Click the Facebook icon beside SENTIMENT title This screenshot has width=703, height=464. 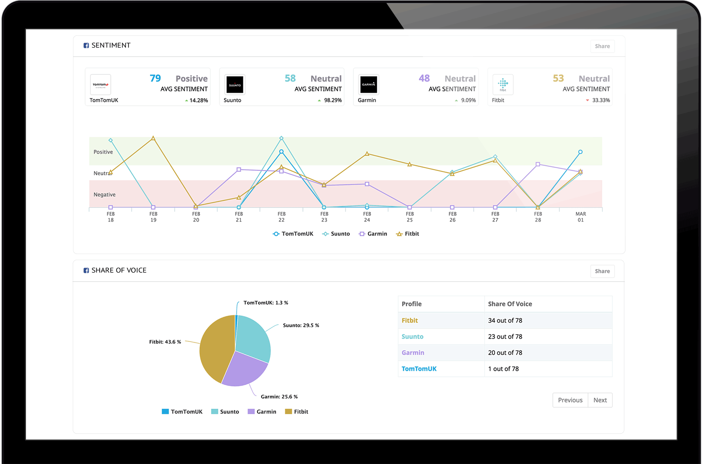pos(86,46)
